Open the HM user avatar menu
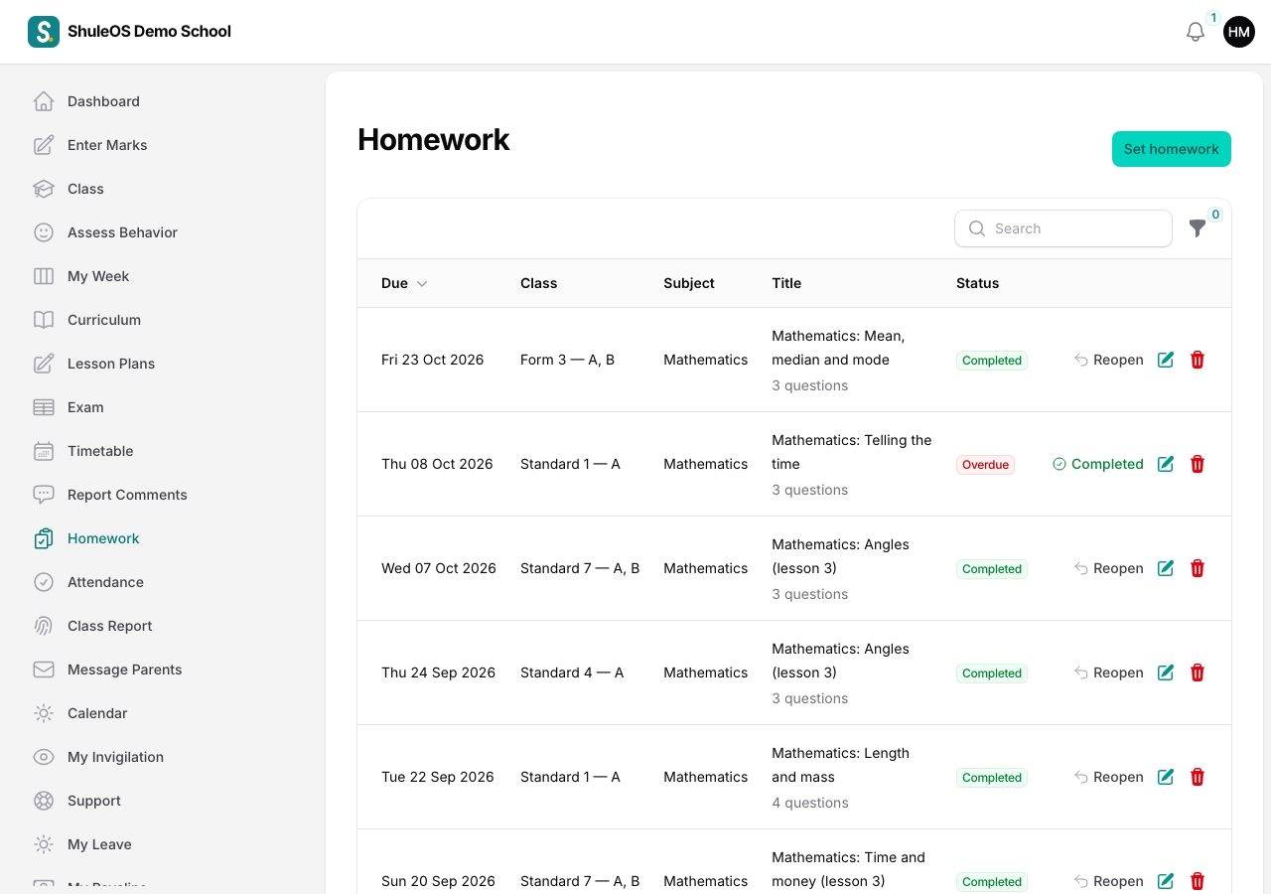Screen dimensions: 1271x894 click(x=1239, y=32)
